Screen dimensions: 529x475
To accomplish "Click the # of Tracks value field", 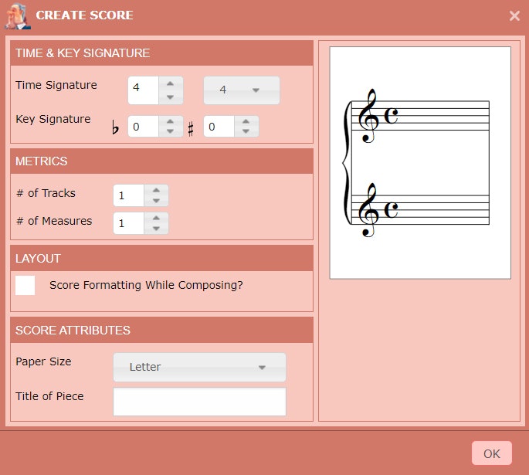I will point(129,195).
